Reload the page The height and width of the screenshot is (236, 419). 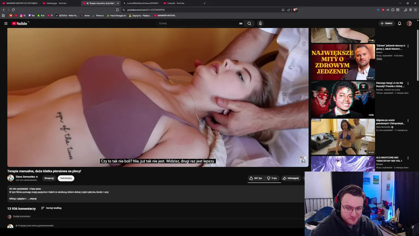pyautogui.click(x=13, y=10)
